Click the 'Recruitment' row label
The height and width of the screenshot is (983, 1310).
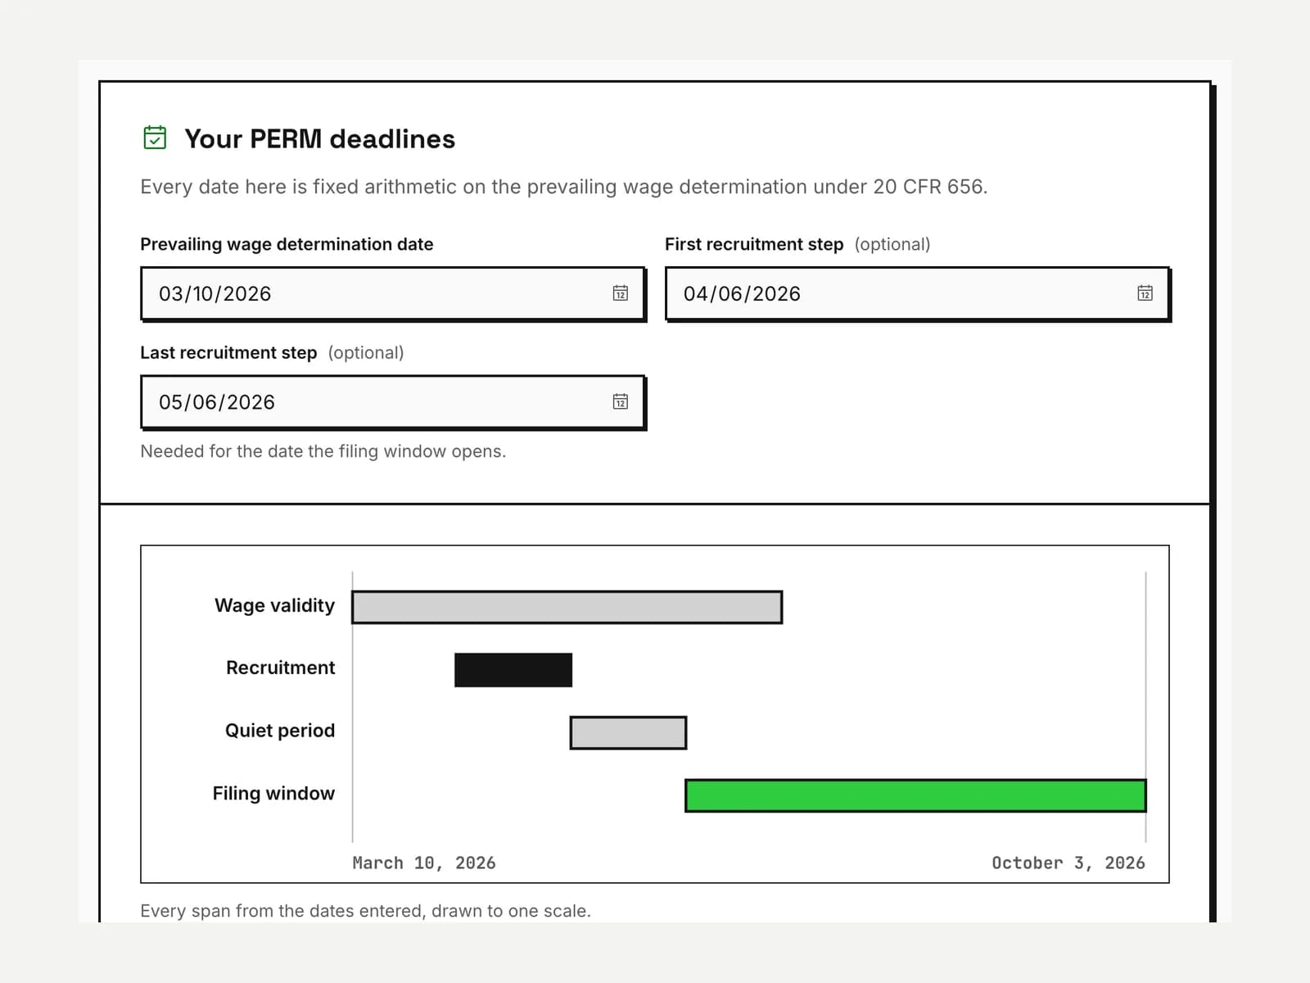point(281,668)
